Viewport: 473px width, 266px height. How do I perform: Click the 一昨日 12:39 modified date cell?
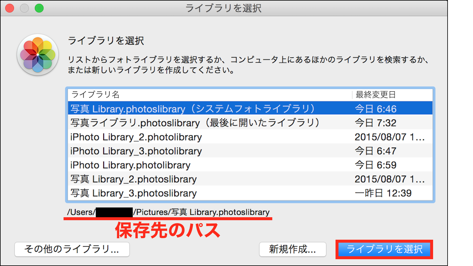pyautogui.click(x=383, y=193)
